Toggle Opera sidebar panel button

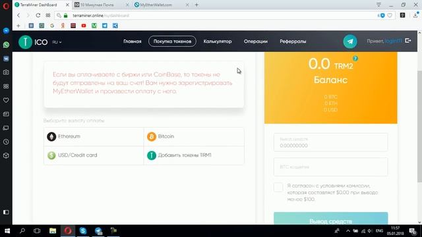pyautogui.click(x=6, y=212)
